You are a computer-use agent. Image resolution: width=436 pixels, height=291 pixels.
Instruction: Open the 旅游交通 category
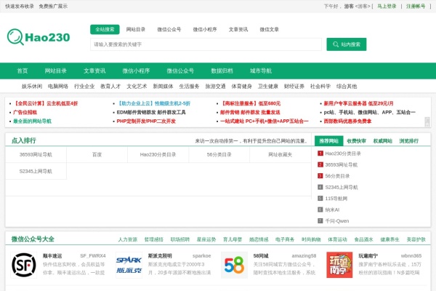[216, 87]
